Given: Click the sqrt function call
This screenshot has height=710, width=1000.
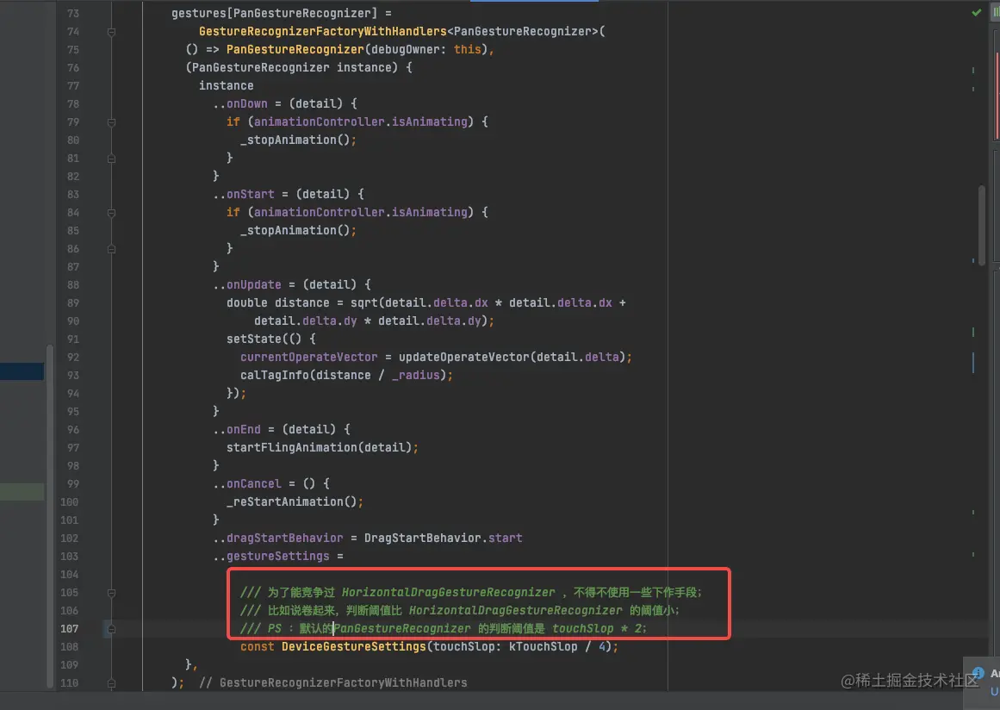Looking at the screenshot, I should pyautogui.click(x=363, y=303).
